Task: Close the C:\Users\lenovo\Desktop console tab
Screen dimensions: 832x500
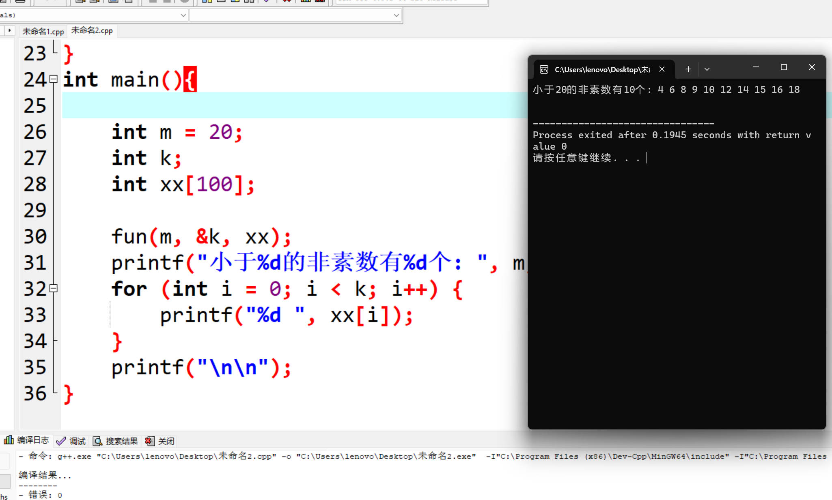Action: [662, 69]
